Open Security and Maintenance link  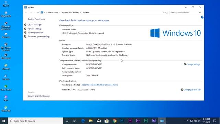39,96
